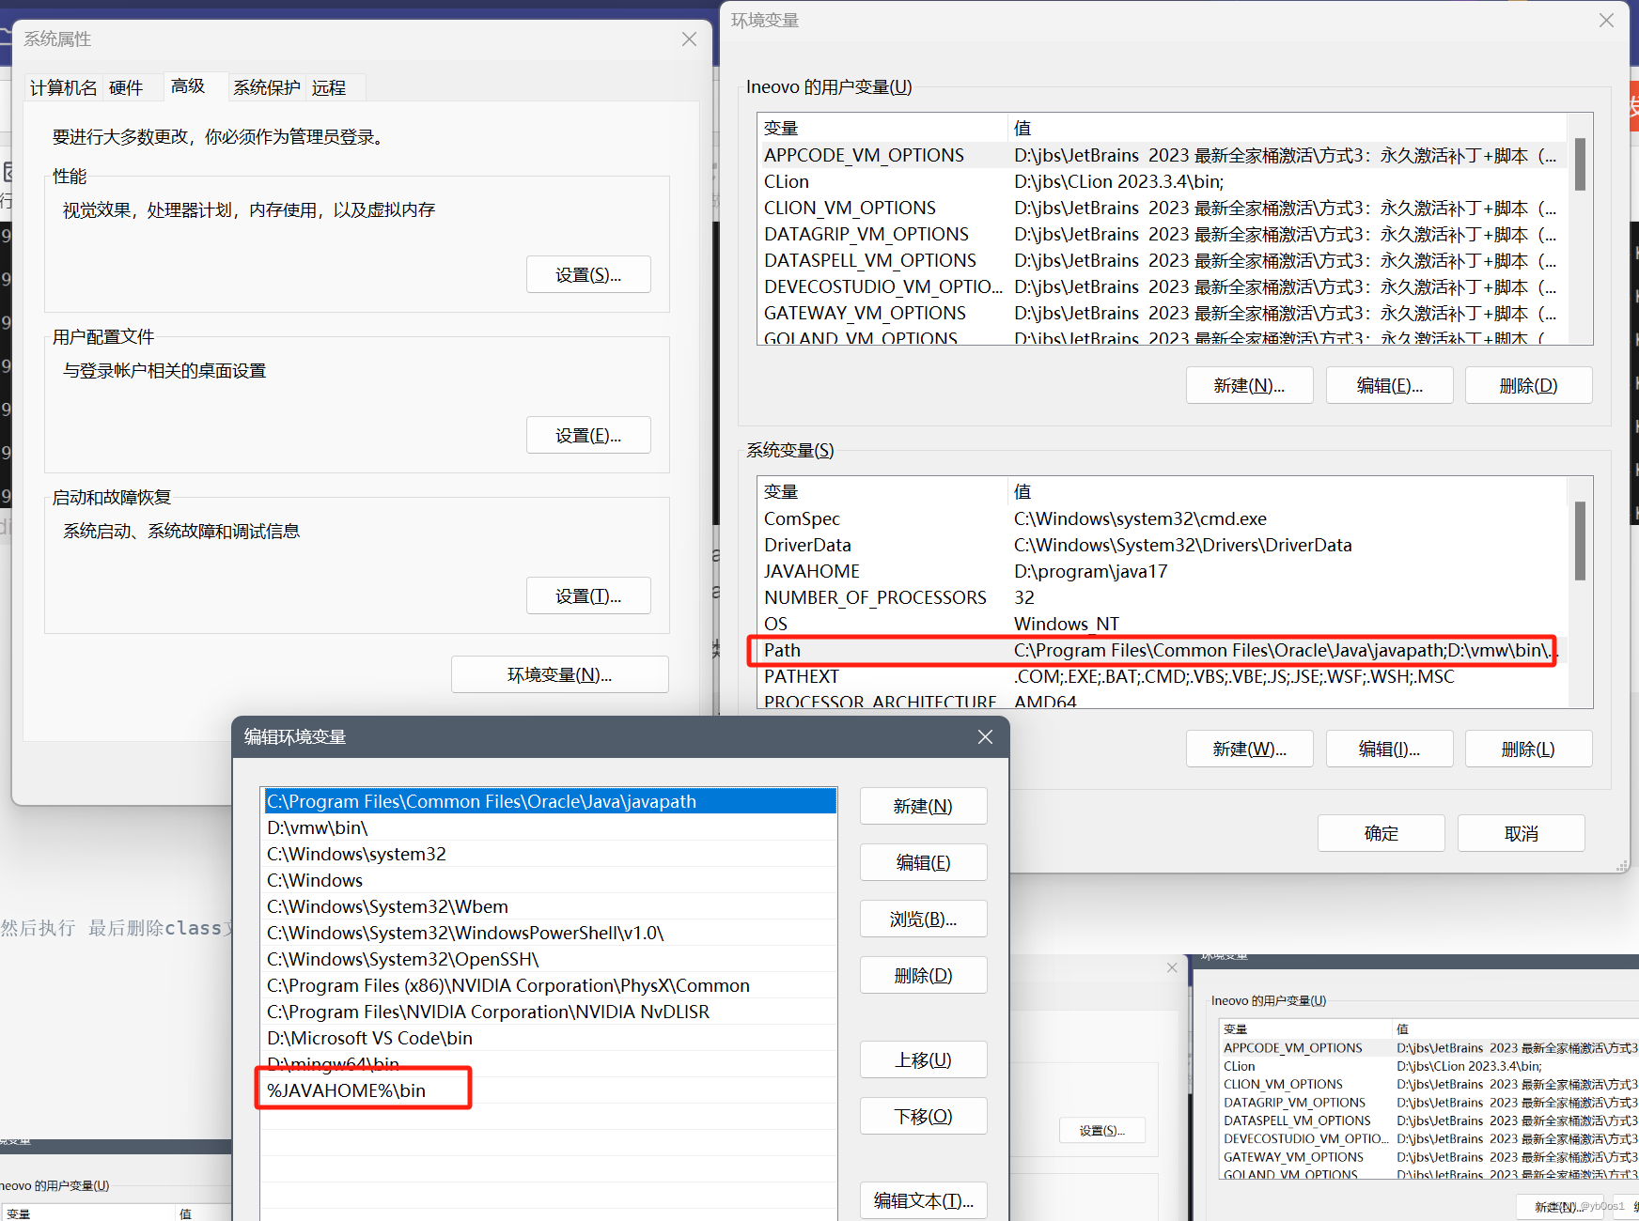Click 下移(O) to move entry down
Image resolution: width=1639 pixels, height=1221 pixels.
[923, 1116]
